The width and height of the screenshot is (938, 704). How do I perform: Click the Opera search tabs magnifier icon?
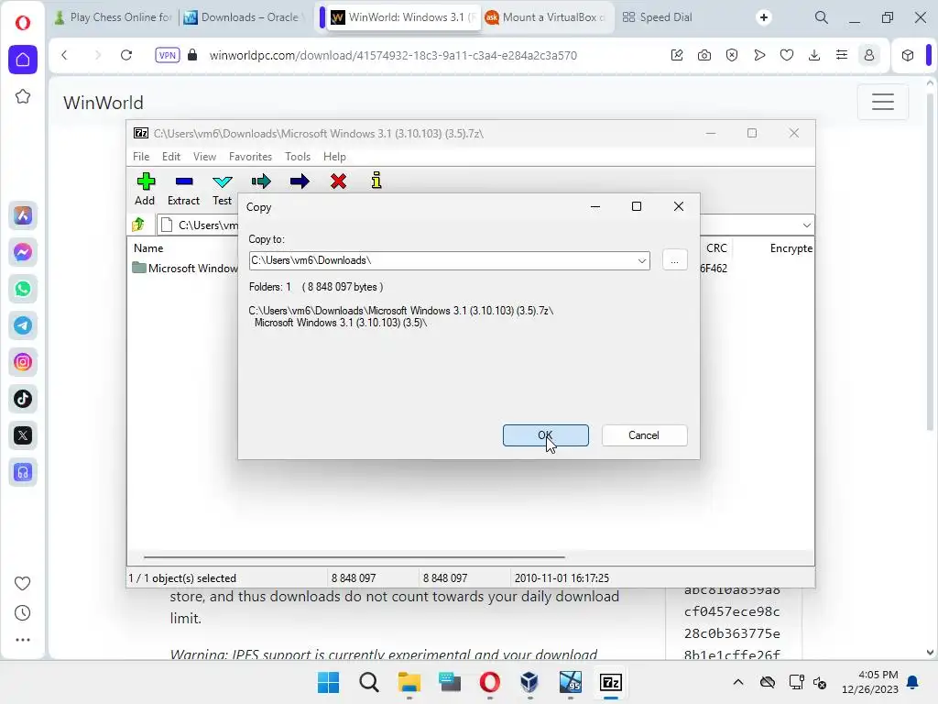(x=822, y=17)
